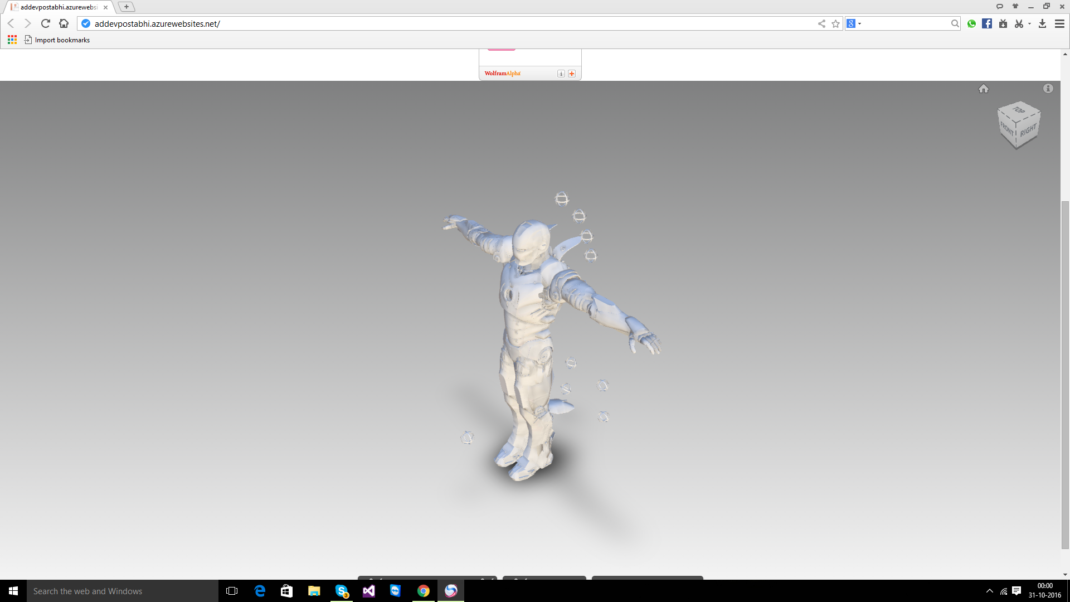Viewport: 1070px width, 602px height.
Task: Click the TOP face of view cube
Action: point(1019,110)
